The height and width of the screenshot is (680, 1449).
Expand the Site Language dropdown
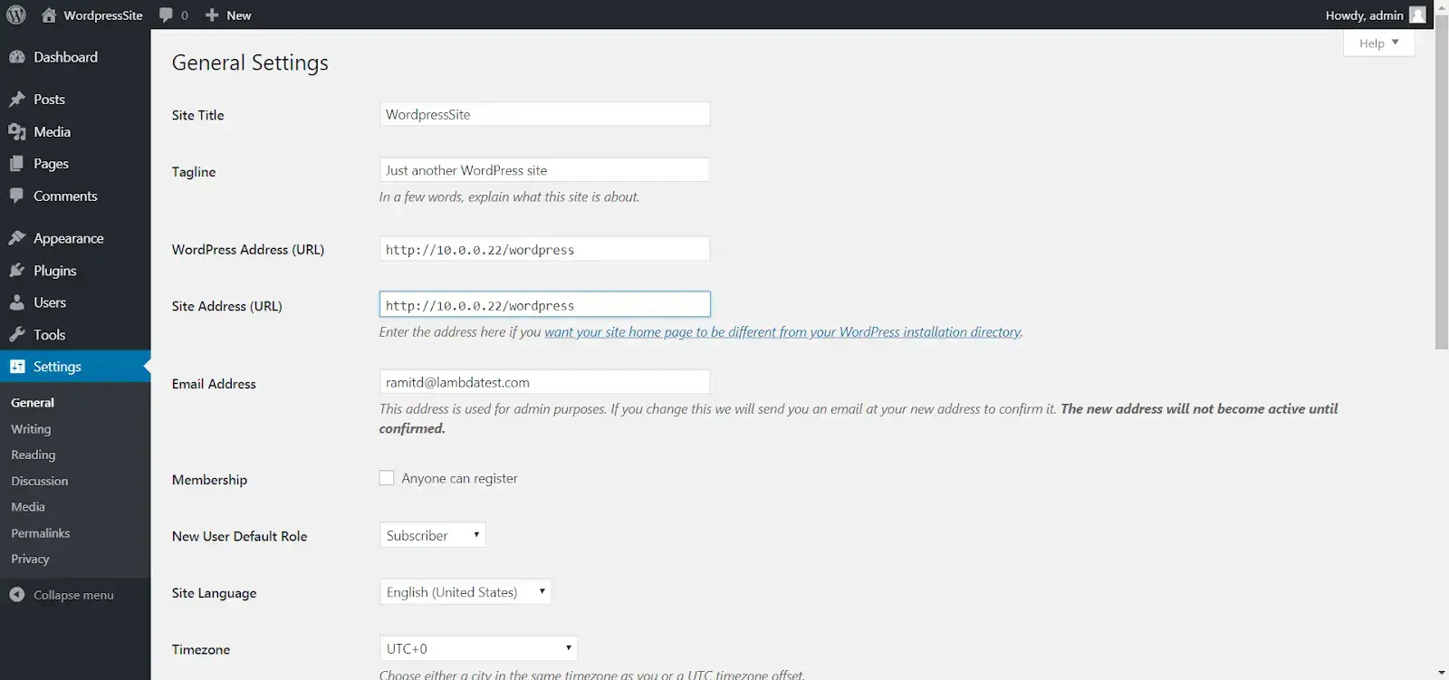[x=465, y=592]
